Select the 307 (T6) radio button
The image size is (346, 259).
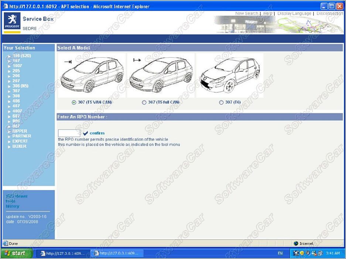pos(221,102)
